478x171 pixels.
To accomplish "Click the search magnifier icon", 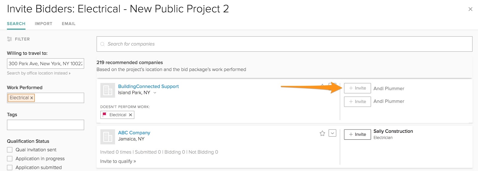I will click(x=102, y=44).
